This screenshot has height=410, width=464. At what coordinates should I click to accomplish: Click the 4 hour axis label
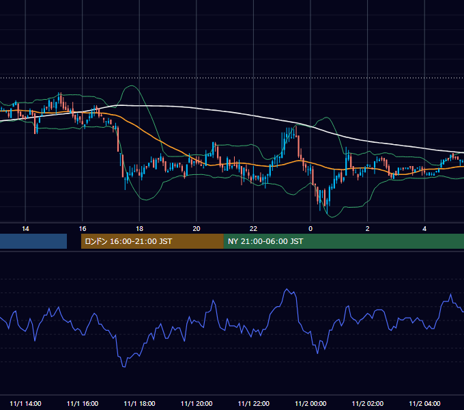pos(424,229)
